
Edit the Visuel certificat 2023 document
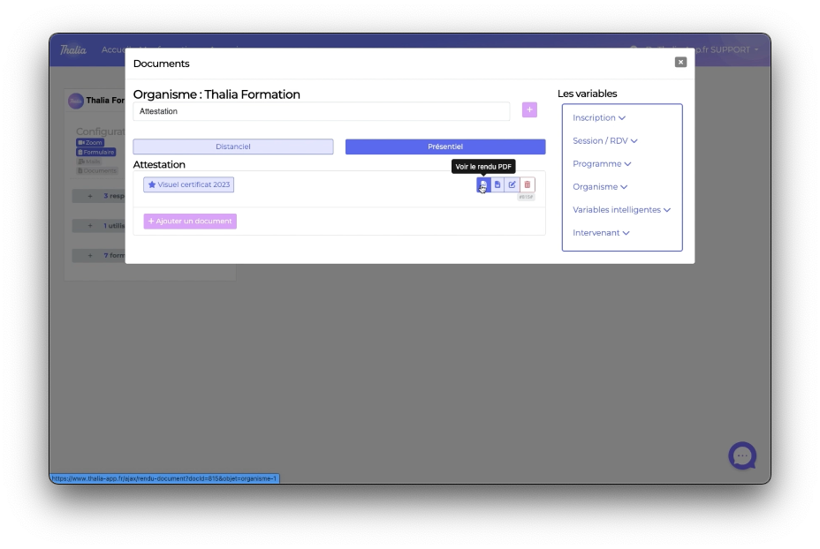512,184
